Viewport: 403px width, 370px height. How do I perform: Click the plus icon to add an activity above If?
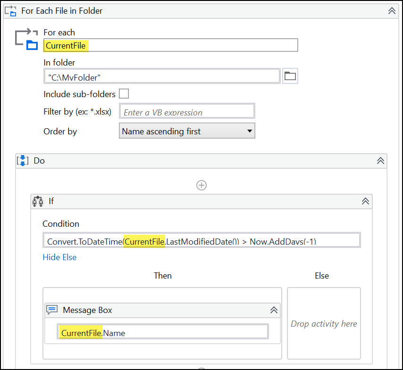[201, 185]
